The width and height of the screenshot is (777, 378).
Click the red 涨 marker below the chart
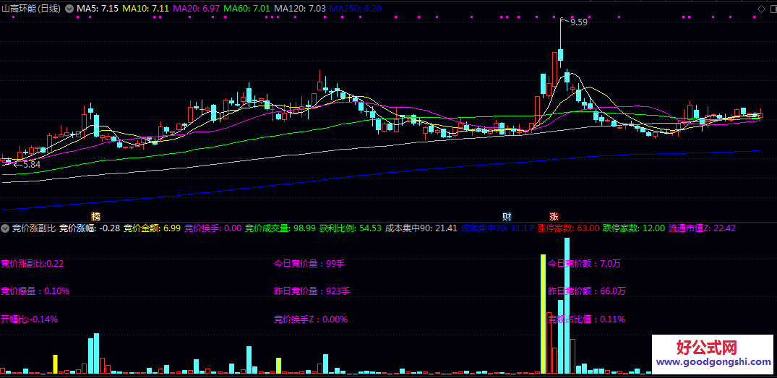click(x=554, y=217)
